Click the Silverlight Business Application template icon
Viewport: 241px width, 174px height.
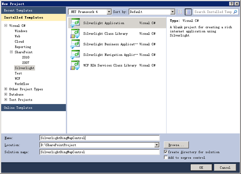point(75,44)
